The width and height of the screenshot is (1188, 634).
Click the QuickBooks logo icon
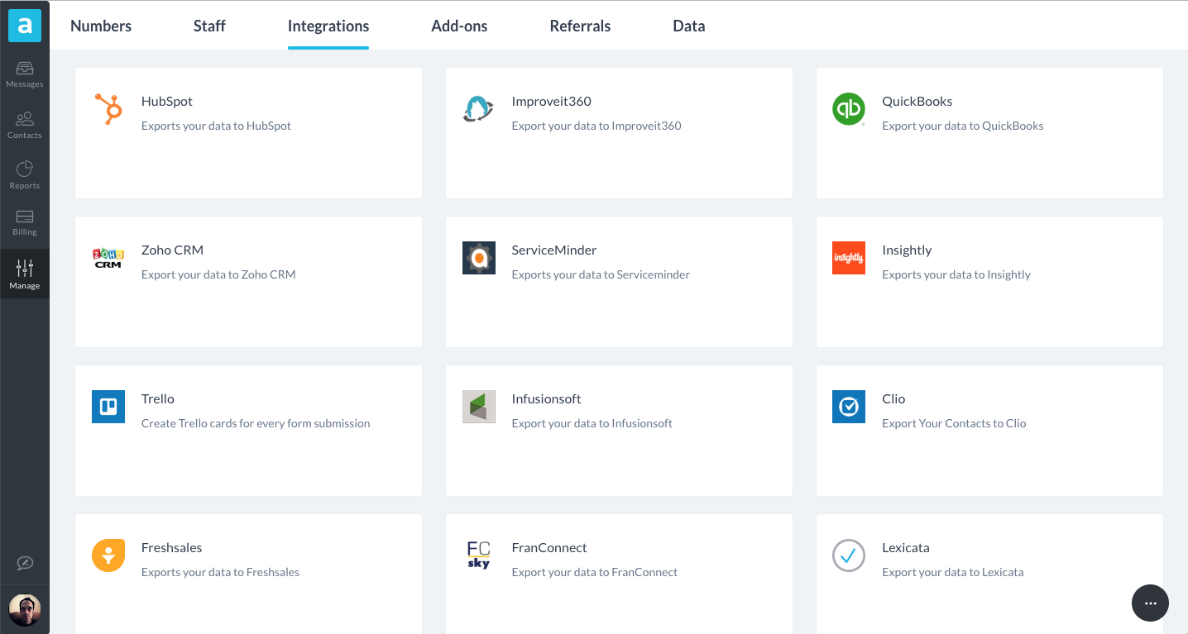849,109
